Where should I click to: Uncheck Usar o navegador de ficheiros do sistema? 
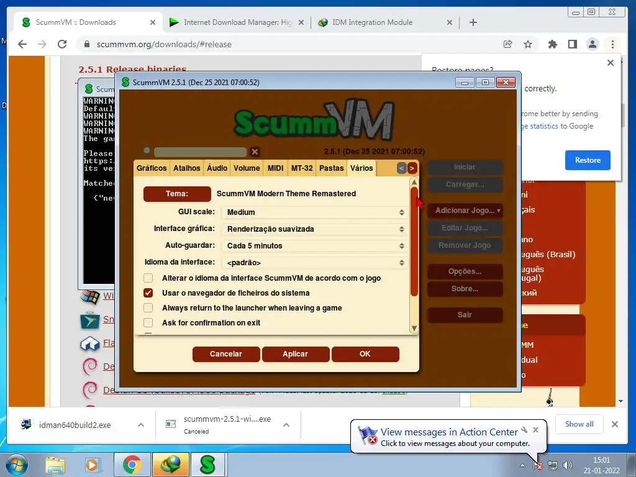point(148,293)
